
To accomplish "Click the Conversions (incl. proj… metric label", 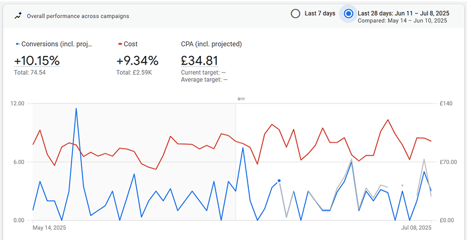I will coord(57,44).
